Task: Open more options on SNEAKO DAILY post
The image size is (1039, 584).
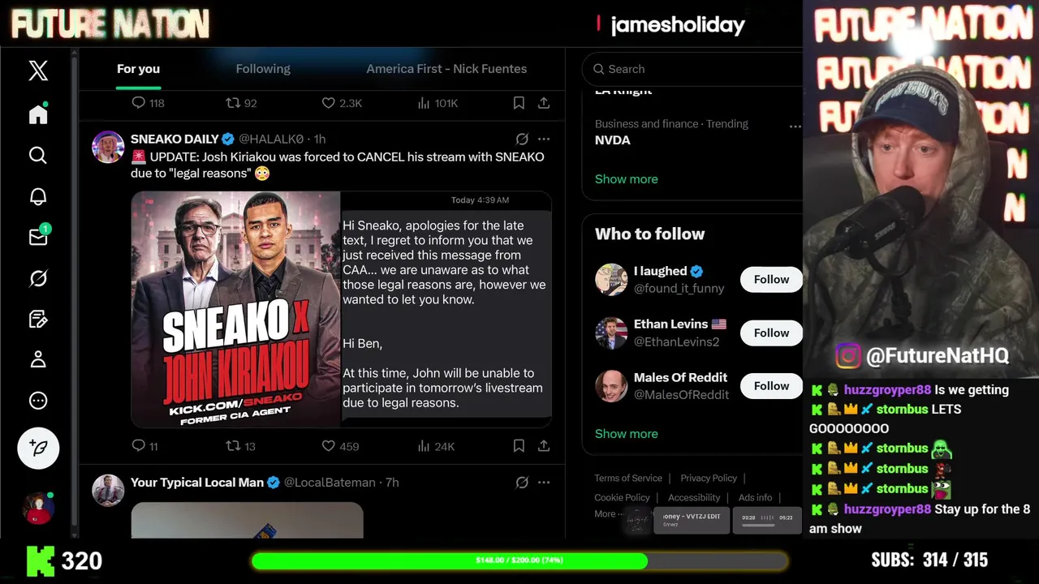Action: (544, 140)
